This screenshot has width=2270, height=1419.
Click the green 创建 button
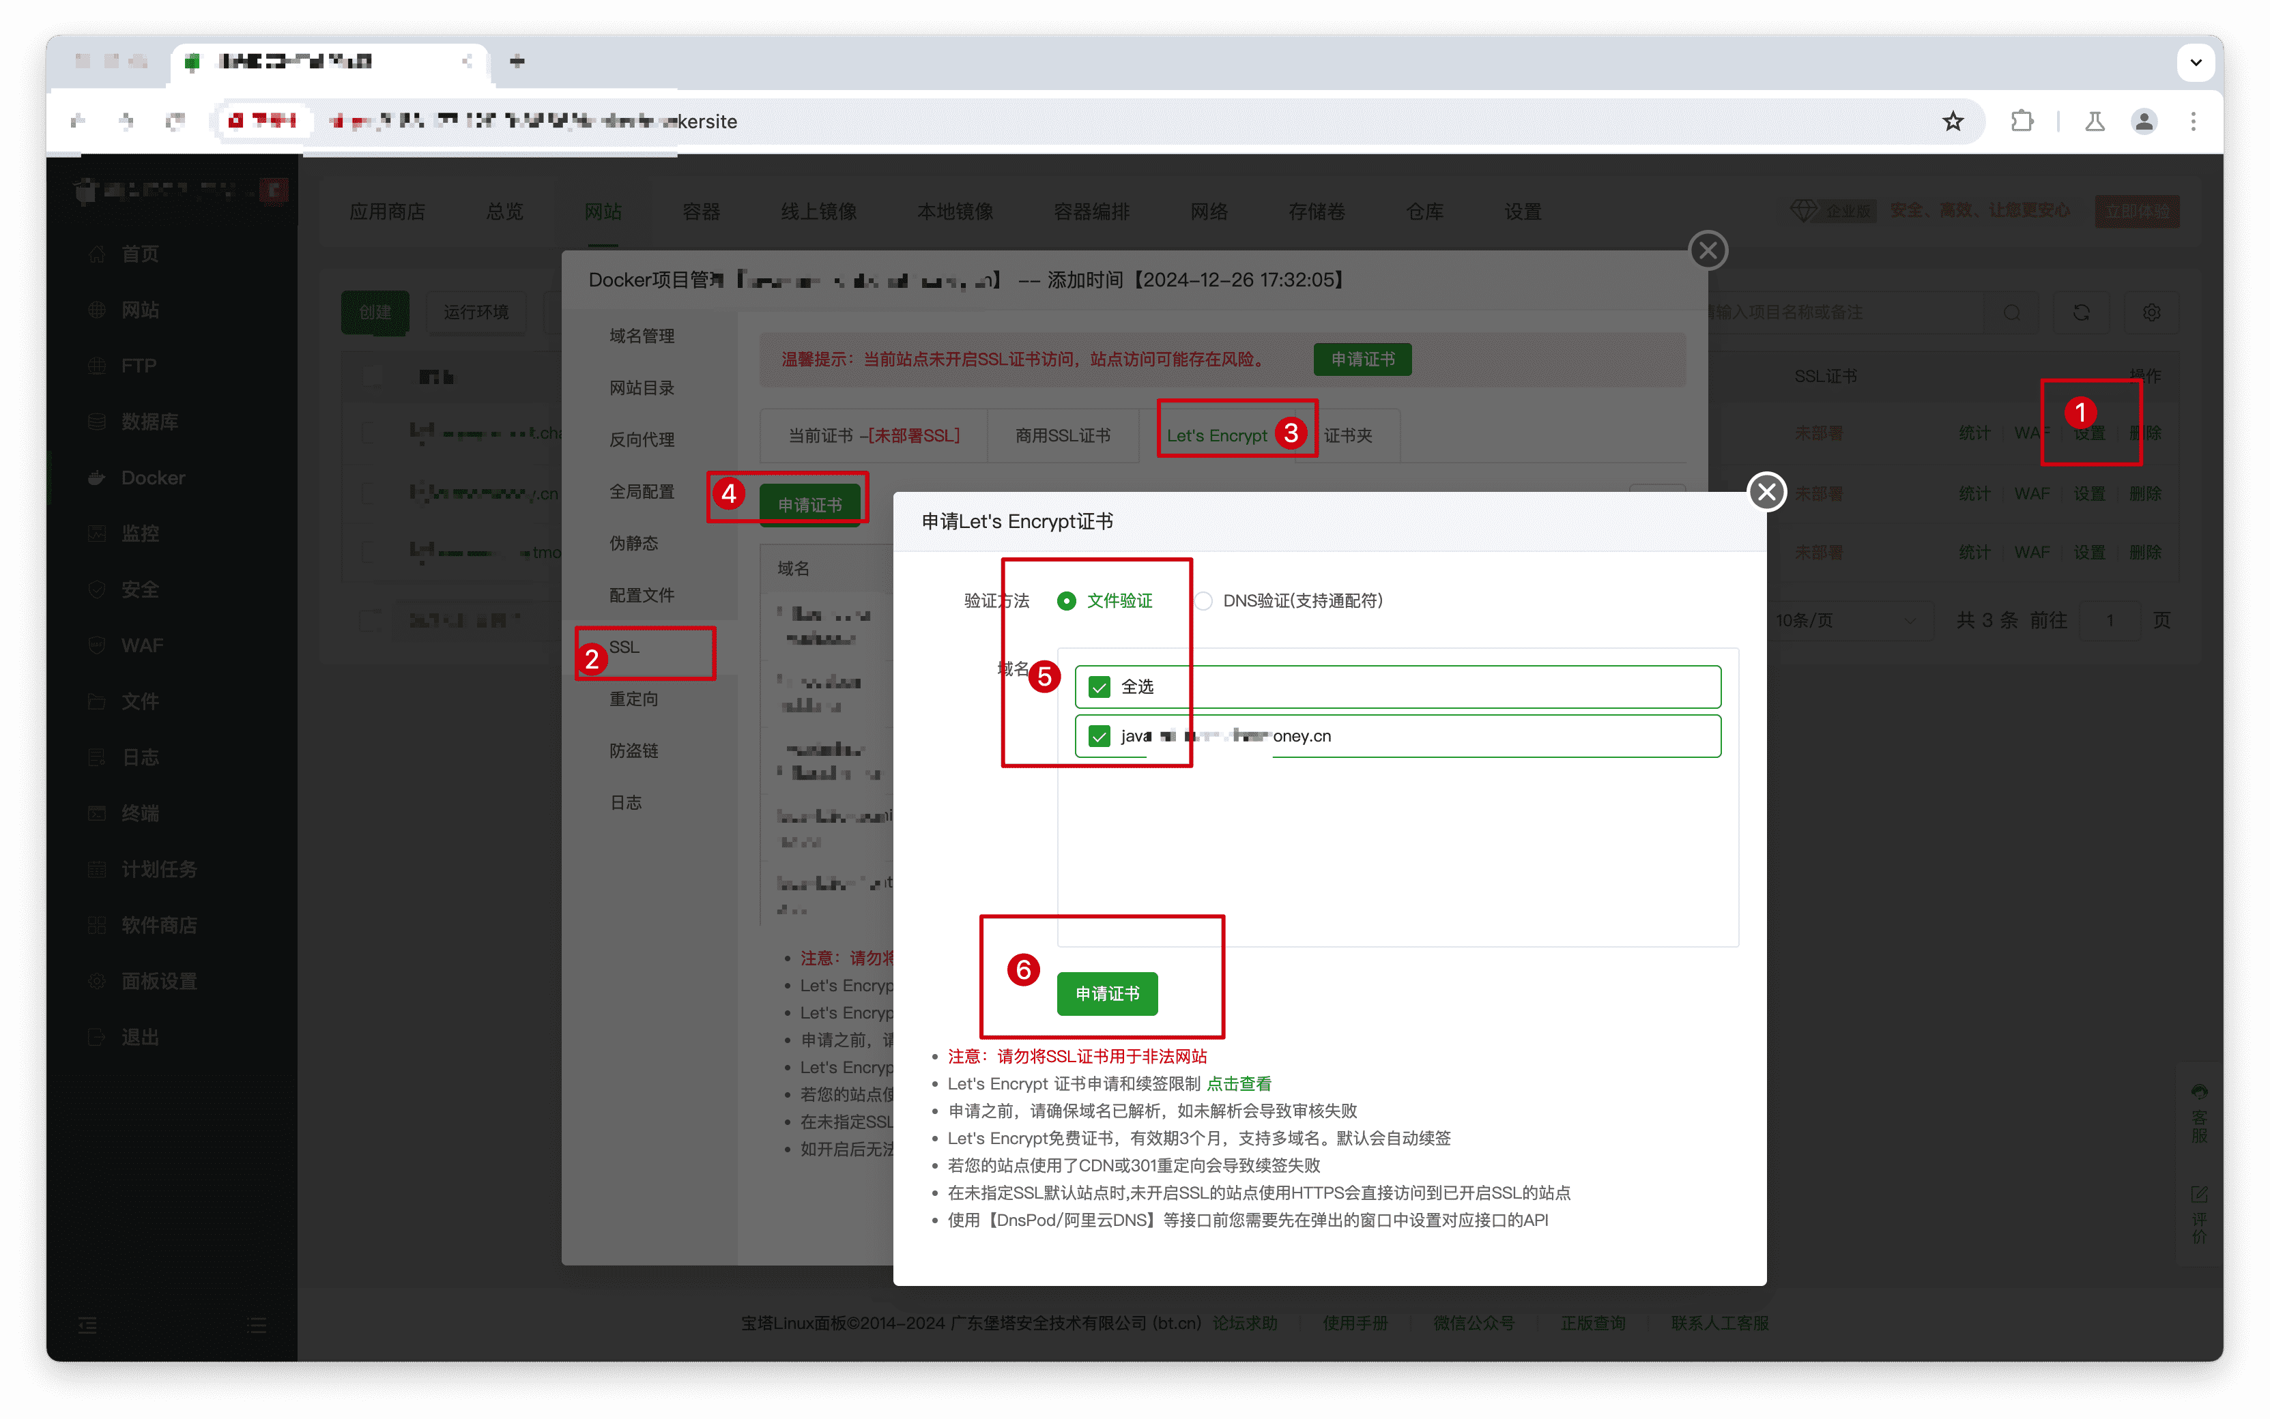coord(375,312)
